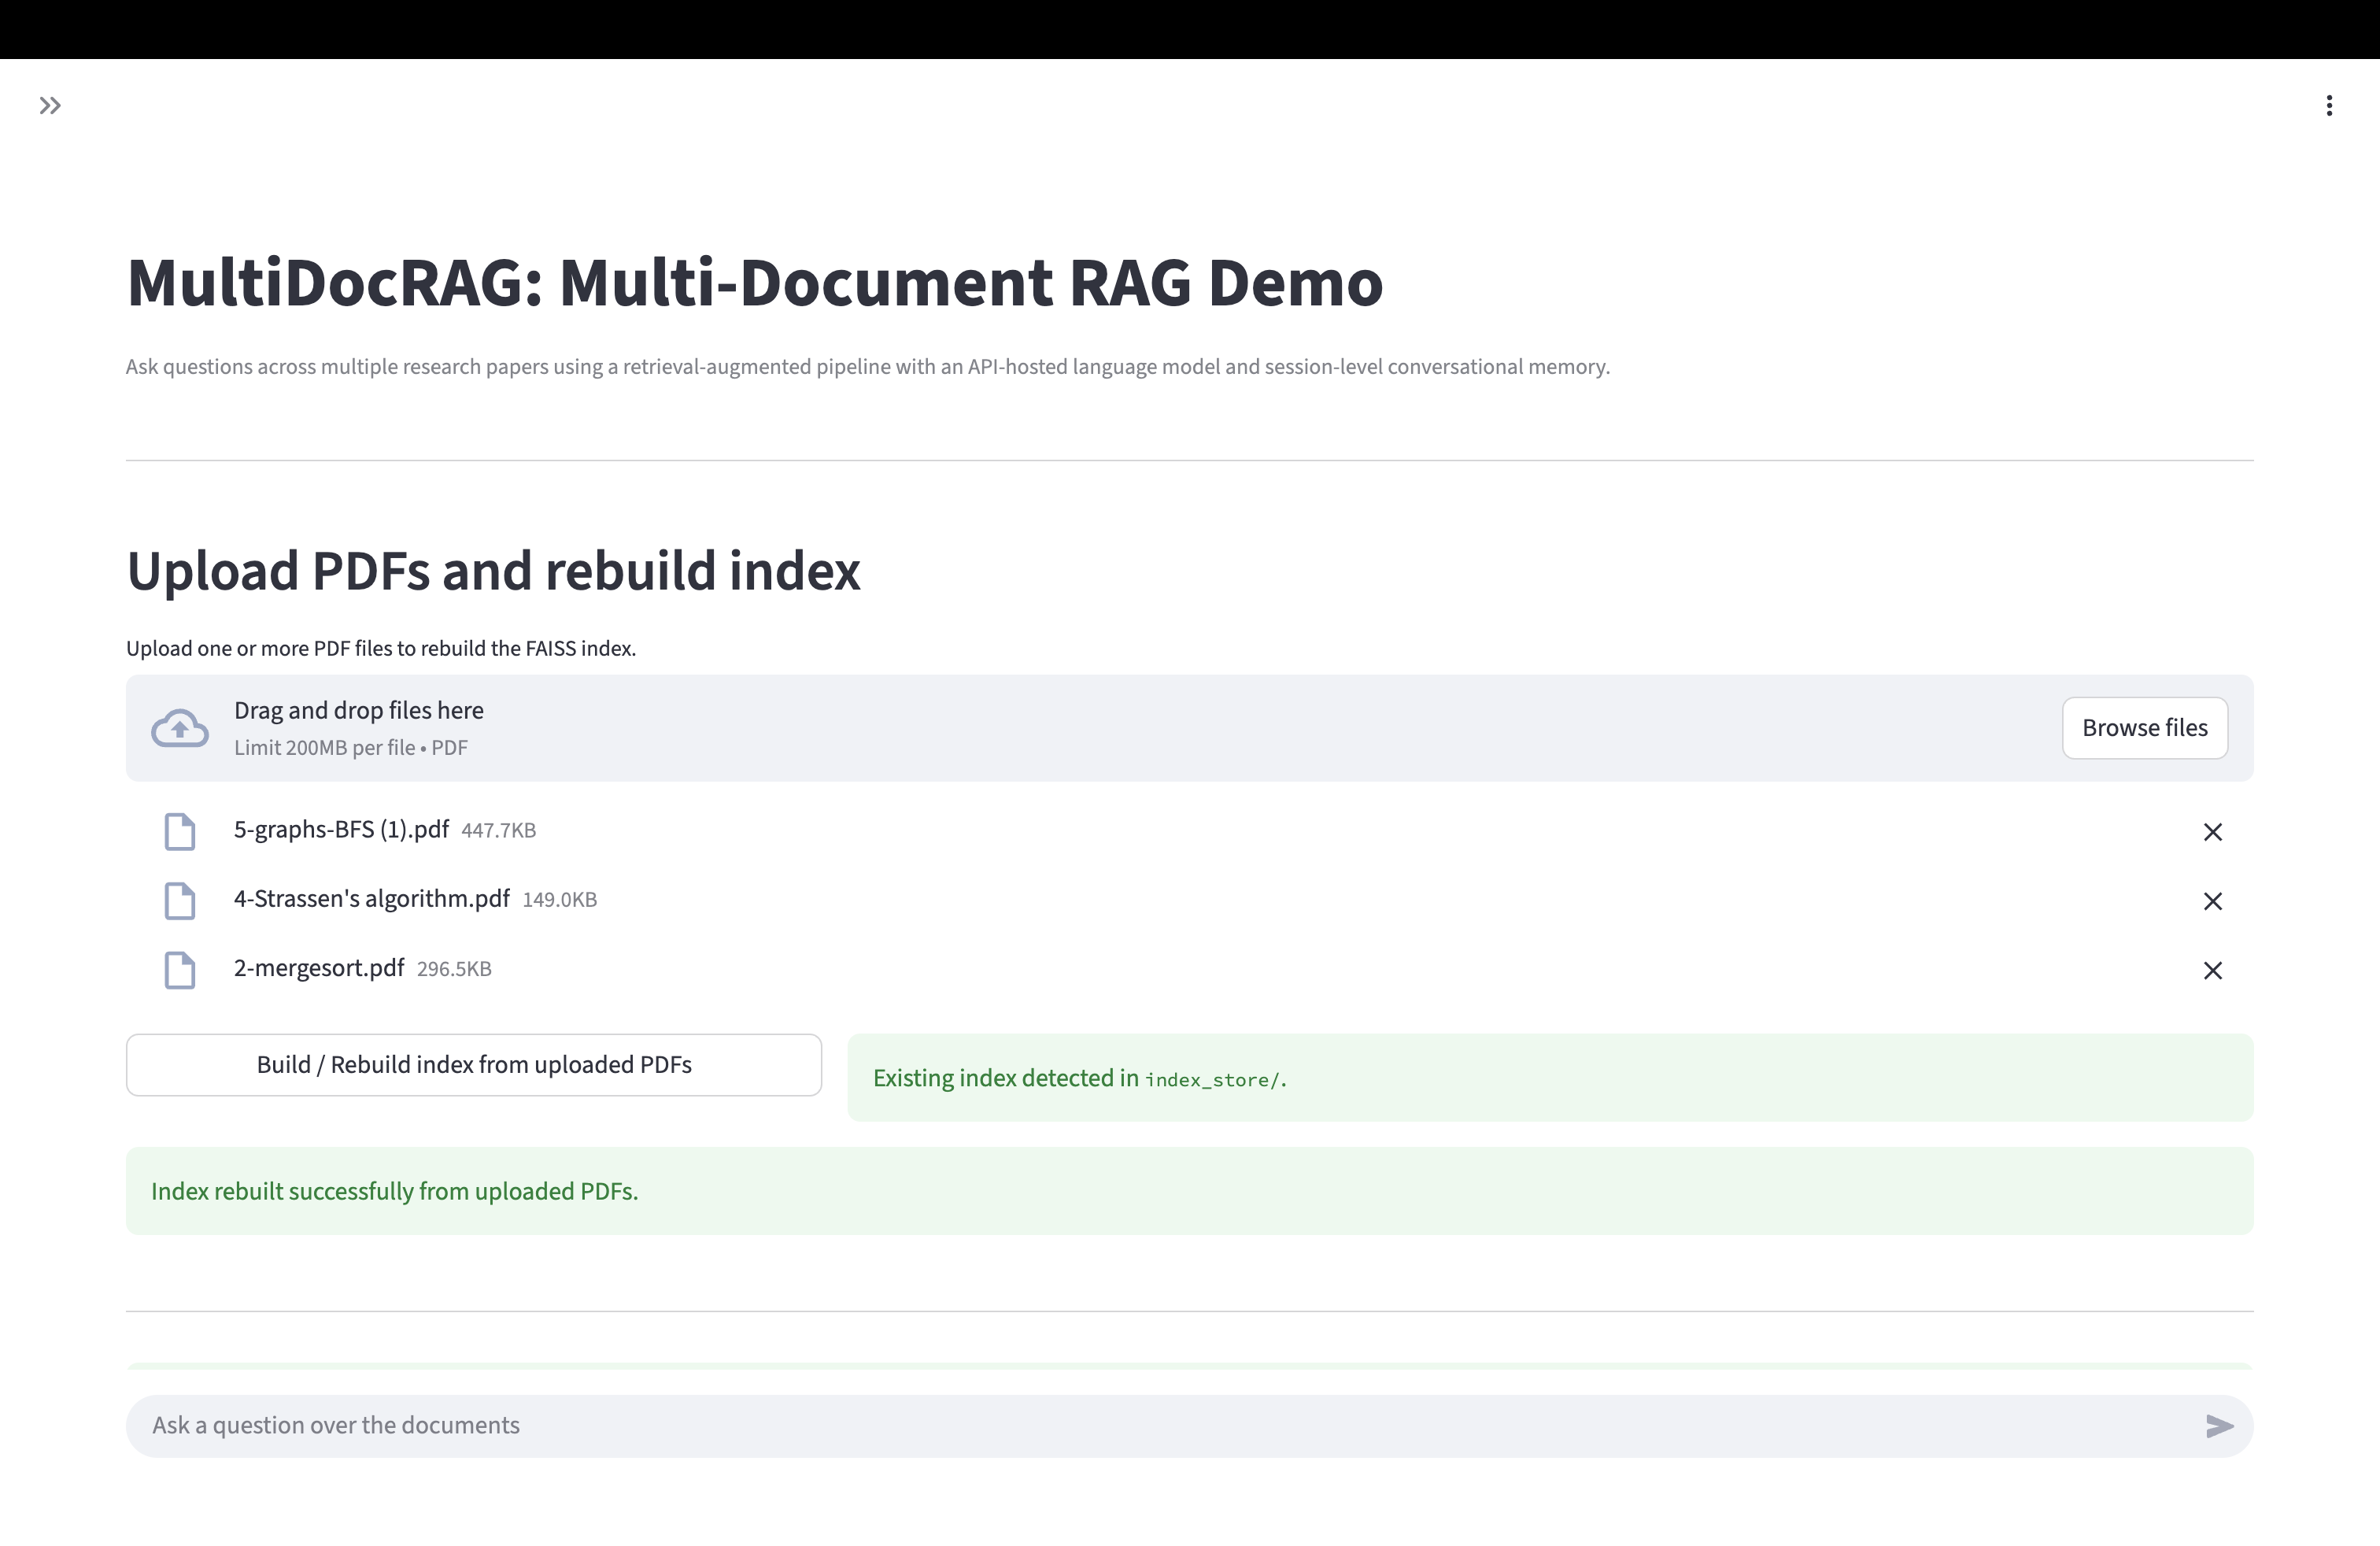Click Build / Rebuild index from uploaded PDFs

tap(474, 1065)
